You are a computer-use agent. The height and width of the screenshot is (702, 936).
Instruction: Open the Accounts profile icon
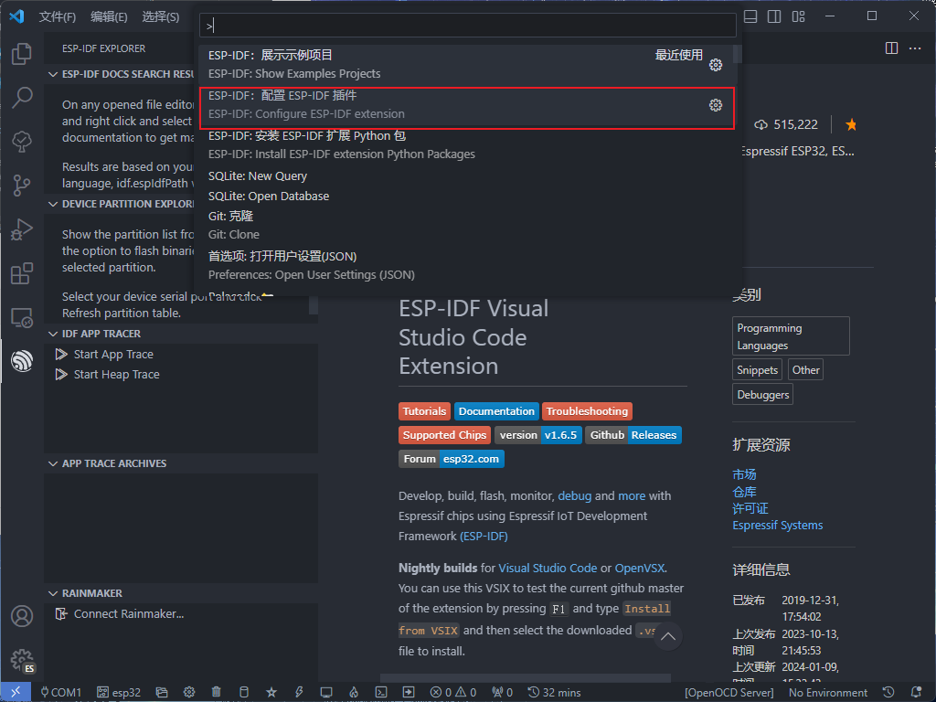tap(22, 616)
